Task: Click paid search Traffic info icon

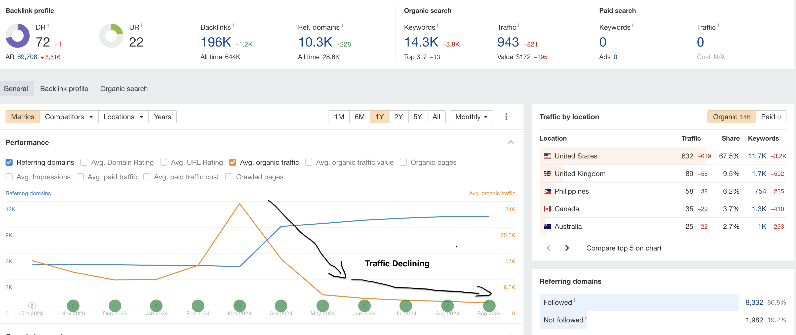Action: coord(718,25)
